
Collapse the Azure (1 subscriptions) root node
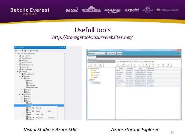[15, 53]
